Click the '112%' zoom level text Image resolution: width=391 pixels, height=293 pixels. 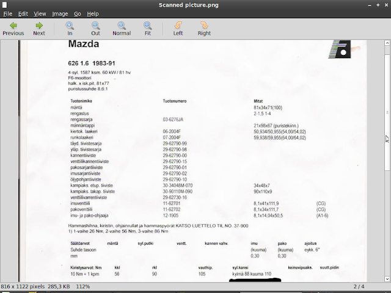[83, 286]
